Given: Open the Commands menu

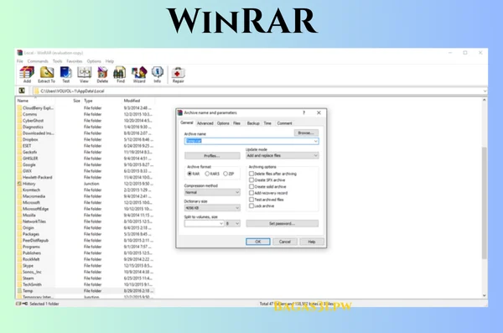Looking at the screenshot, I should [x=38, y=61].
